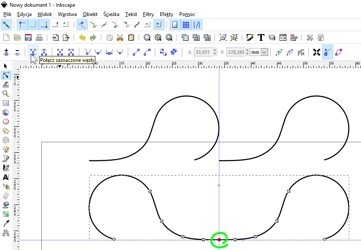
Task: Click the Save document floppy icon
Action: coord(28,37)
